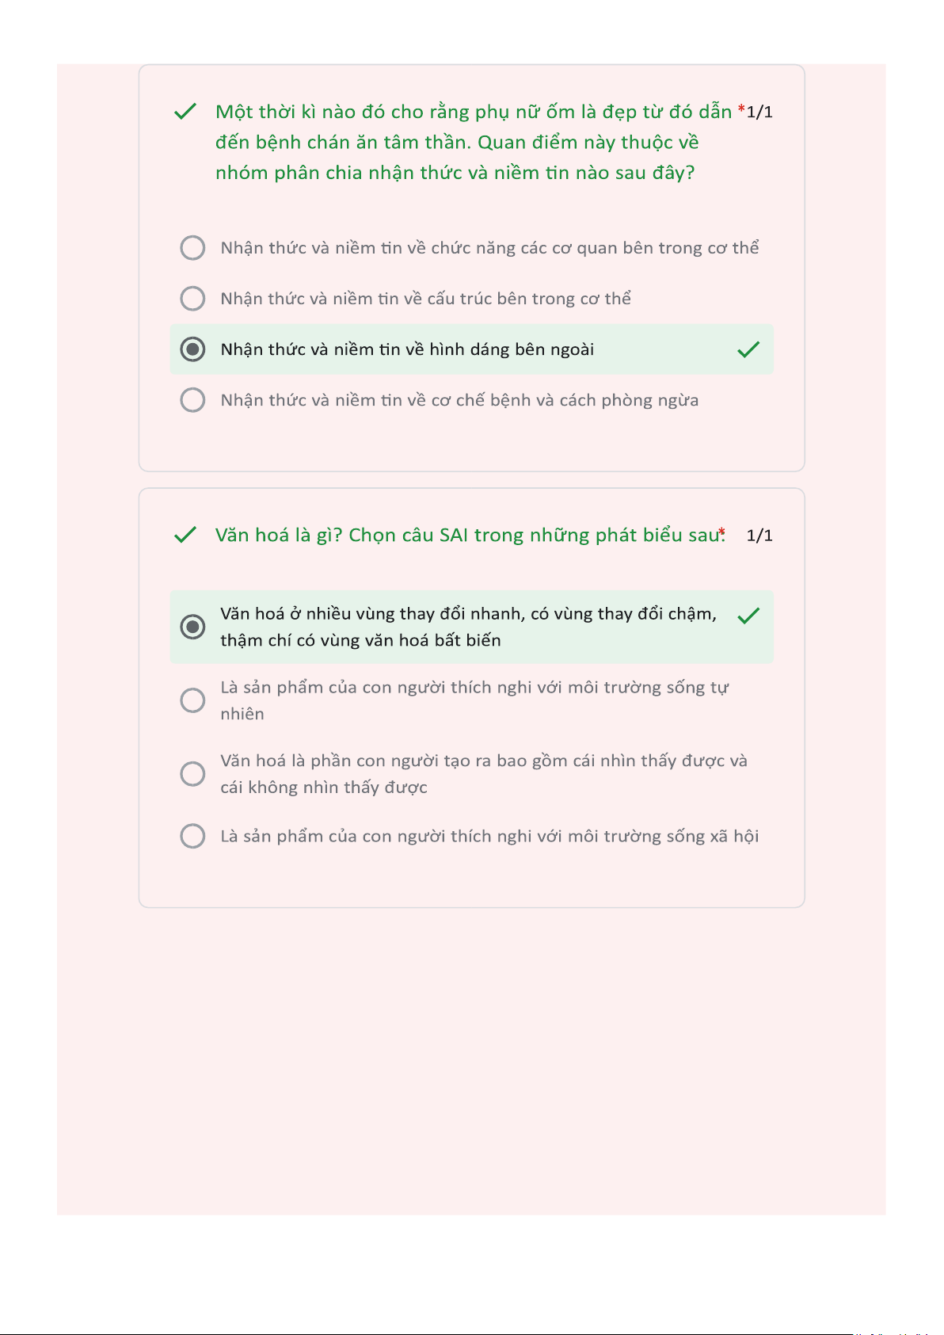The image size is (944, 1335).
Task: Select radio for 'Văn hoá ở nhiều vùng thay đổi nhanh'
Action: coord(192,627)
